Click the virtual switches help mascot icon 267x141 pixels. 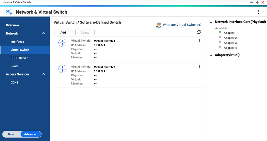(159, 25)
